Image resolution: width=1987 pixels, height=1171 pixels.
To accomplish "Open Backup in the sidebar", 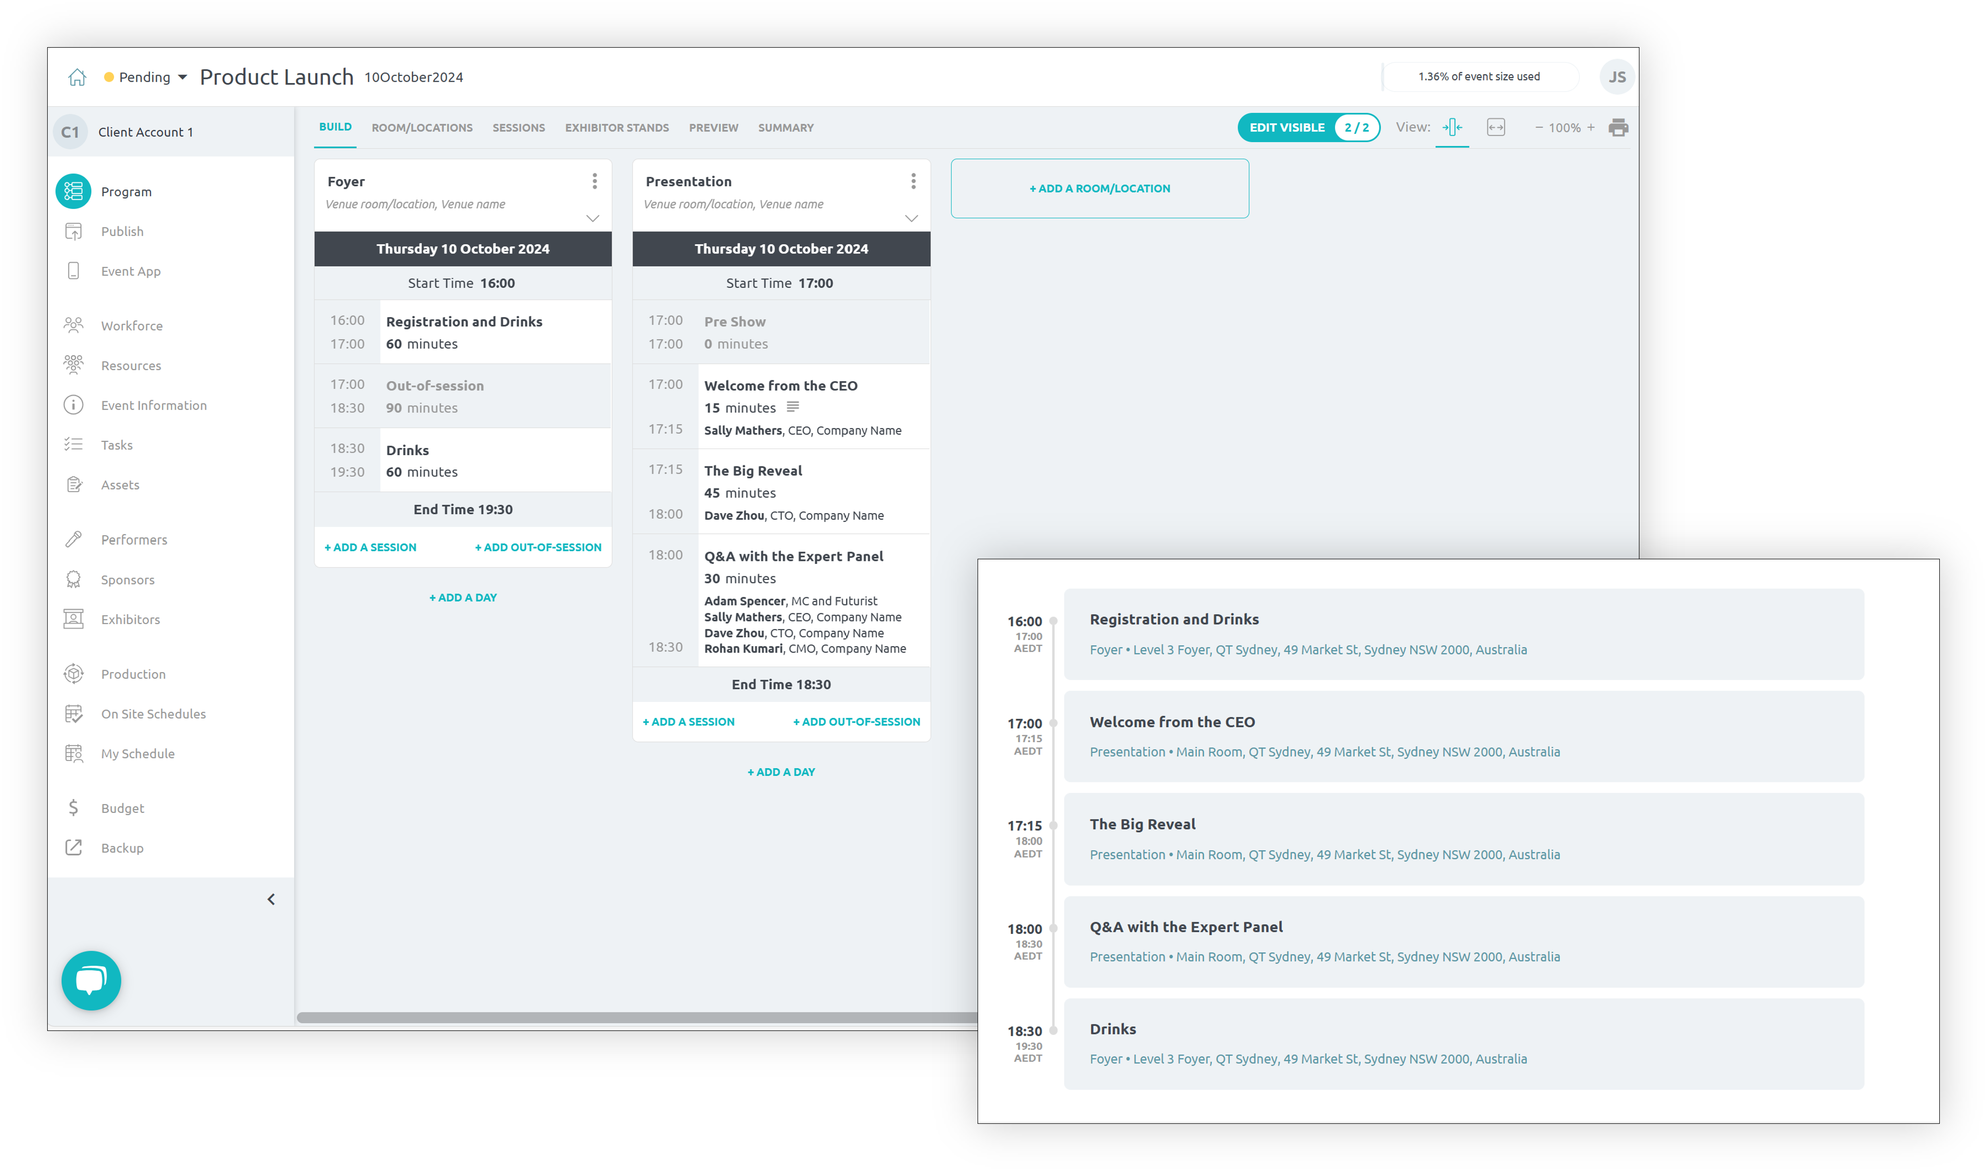I will [x=122, y=848].
